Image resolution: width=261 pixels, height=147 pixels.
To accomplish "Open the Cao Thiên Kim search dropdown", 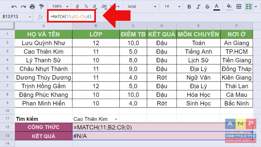I will click(116, 119).
